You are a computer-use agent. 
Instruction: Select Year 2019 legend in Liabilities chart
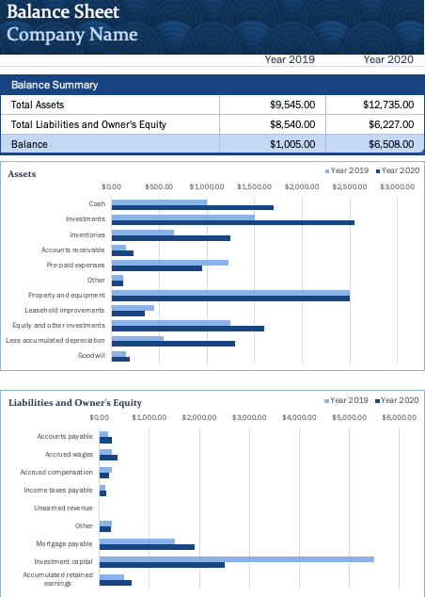[x=346, y=400]
